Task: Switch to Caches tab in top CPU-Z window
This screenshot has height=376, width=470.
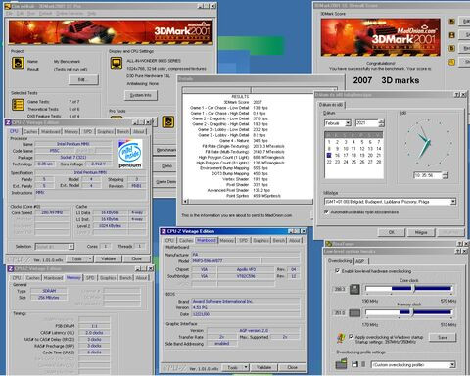Action: pos(30,131)
